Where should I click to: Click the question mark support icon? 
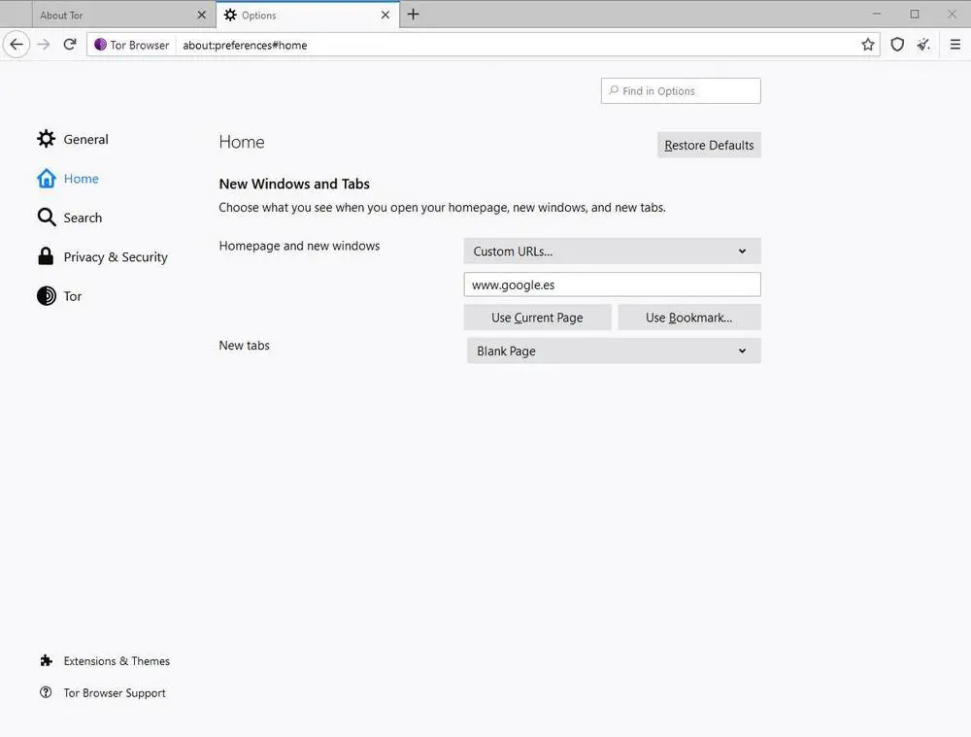click(46, 692)
